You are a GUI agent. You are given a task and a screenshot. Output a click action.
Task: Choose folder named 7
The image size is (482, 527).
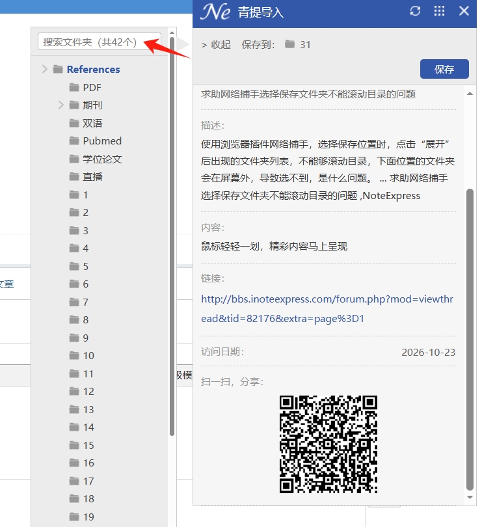click(85, 302)
